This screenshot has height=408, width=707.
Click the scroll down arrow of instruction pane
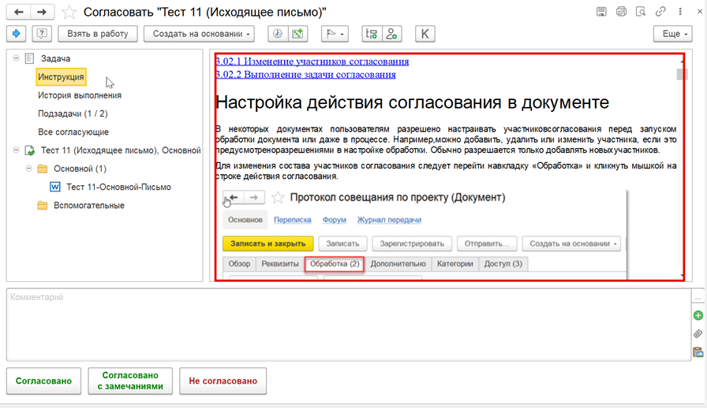682,276
